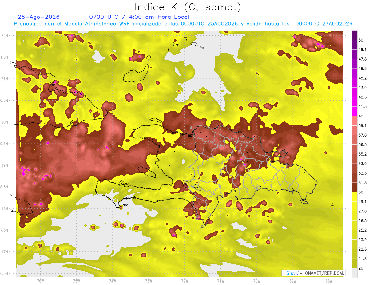Select the date label "26-Ago-2026"
Image resolution: width=369 pixels, height=285 pixels.
[x=39, y=17]
